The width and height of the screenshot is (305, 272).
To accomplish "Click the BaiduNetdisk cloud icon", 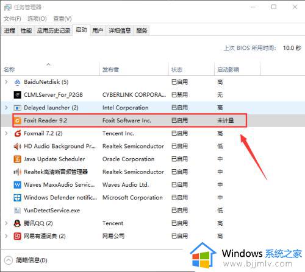I will tap(17, 82).
